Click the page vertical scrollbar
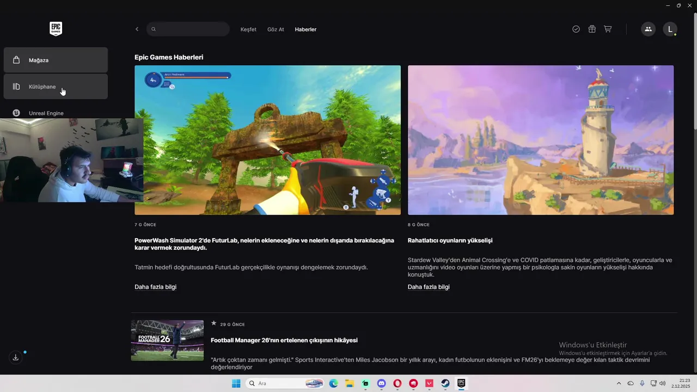This screenshot has width=697, height=392. 695,71
